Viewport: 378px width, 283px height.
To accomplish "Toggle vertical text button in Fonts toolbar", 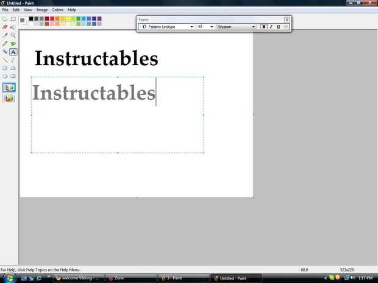I will tap(286, 27).
